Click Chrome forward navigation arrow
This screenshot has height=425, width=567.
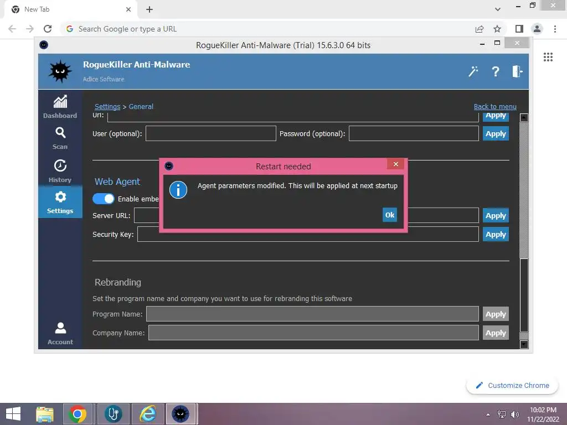pyautogui.click(x=30, y=29)
